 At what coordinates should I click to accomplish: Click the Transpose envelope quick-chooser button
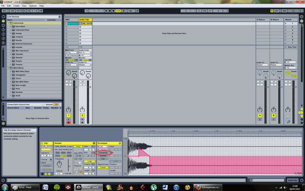point(103,153)
